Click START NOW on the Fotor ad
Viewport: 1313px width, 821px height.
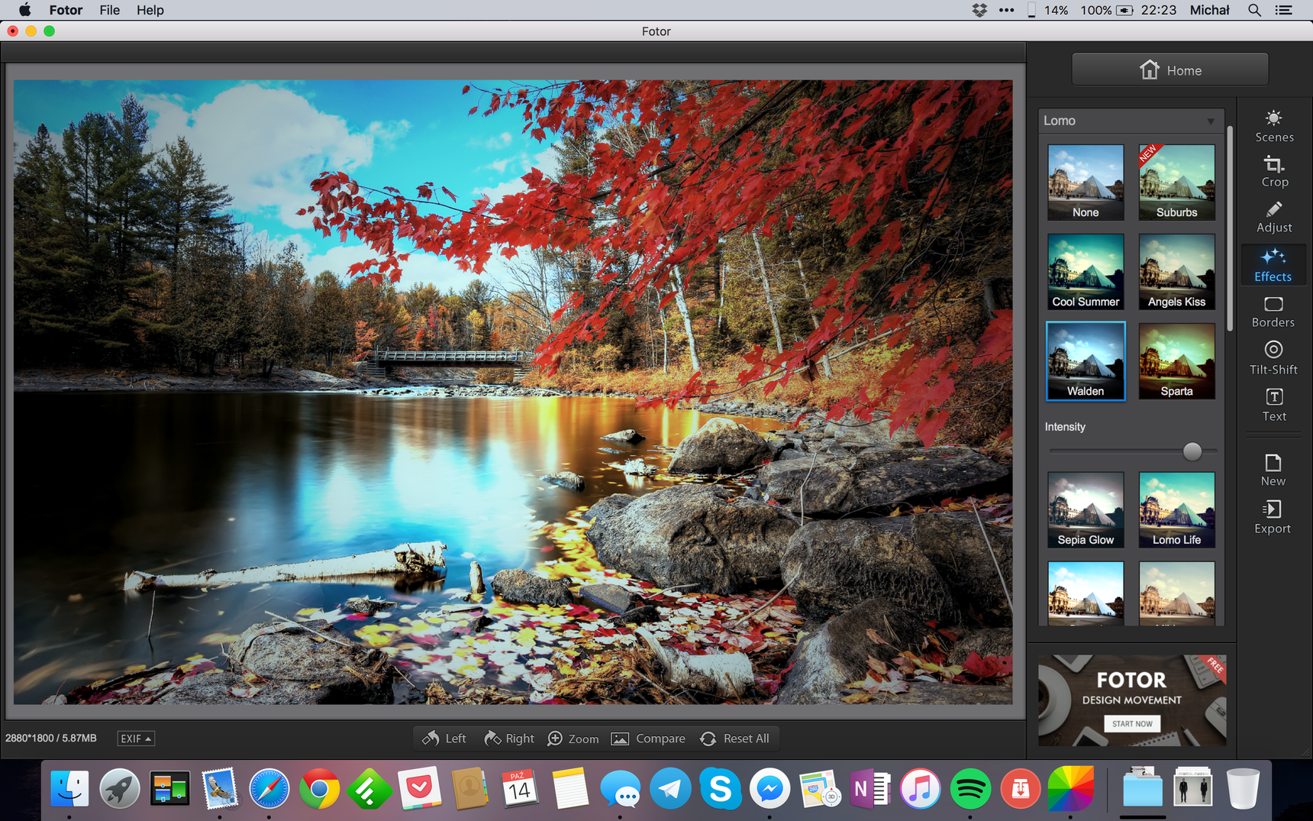[1132, 723]
